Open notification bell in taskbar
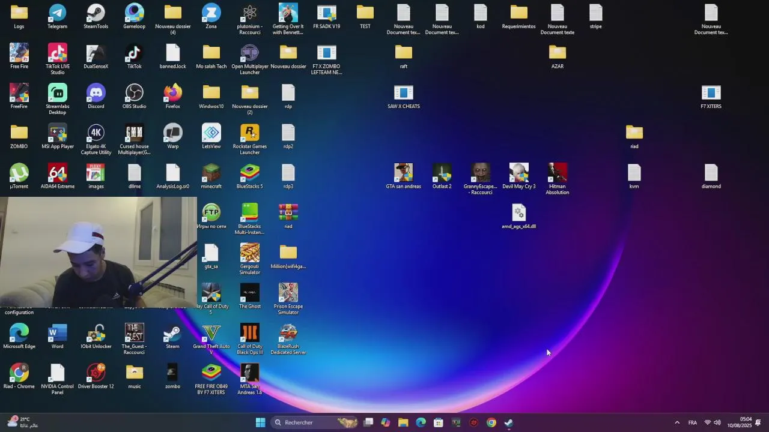 (758, 422)
